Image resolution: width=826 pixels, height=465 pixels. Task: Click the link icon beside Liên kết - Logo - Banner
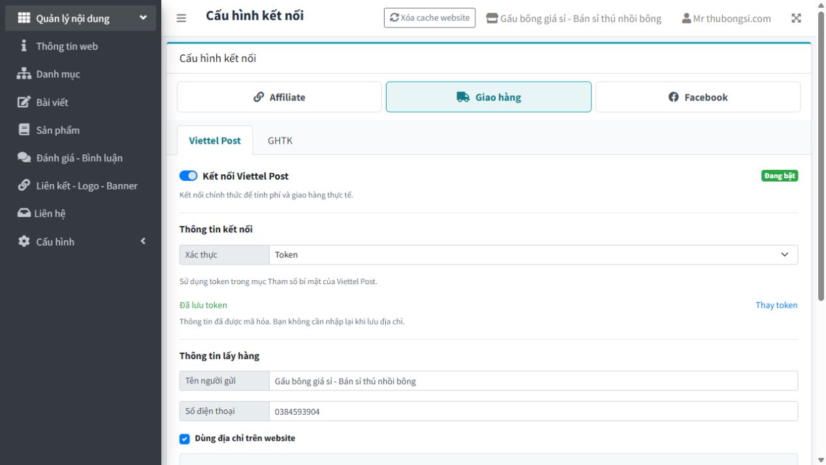24,185
